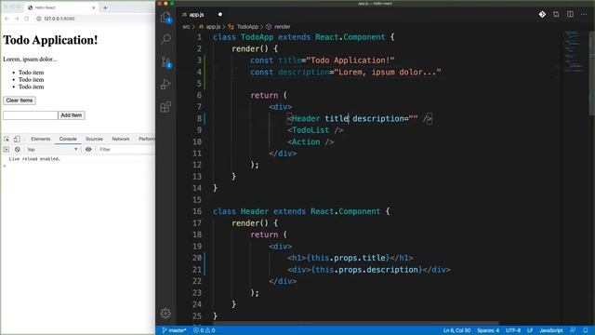Click line number 16 in the gutter
This screenshot has width=595, height=335.
point(197,211)
